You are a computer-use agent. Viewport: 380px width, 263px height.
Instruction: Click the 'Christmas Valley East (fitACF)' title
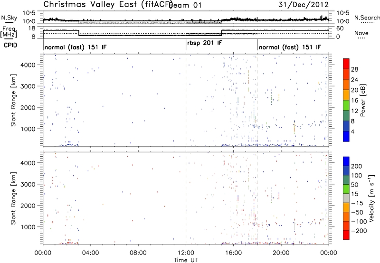pyautogui.click(x=108, y=4)
